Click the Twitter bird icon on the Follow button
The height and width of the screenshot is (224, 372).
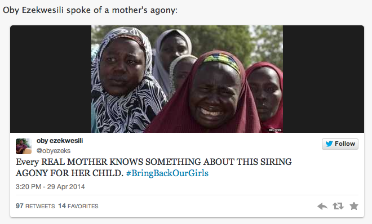click(329, 144)
